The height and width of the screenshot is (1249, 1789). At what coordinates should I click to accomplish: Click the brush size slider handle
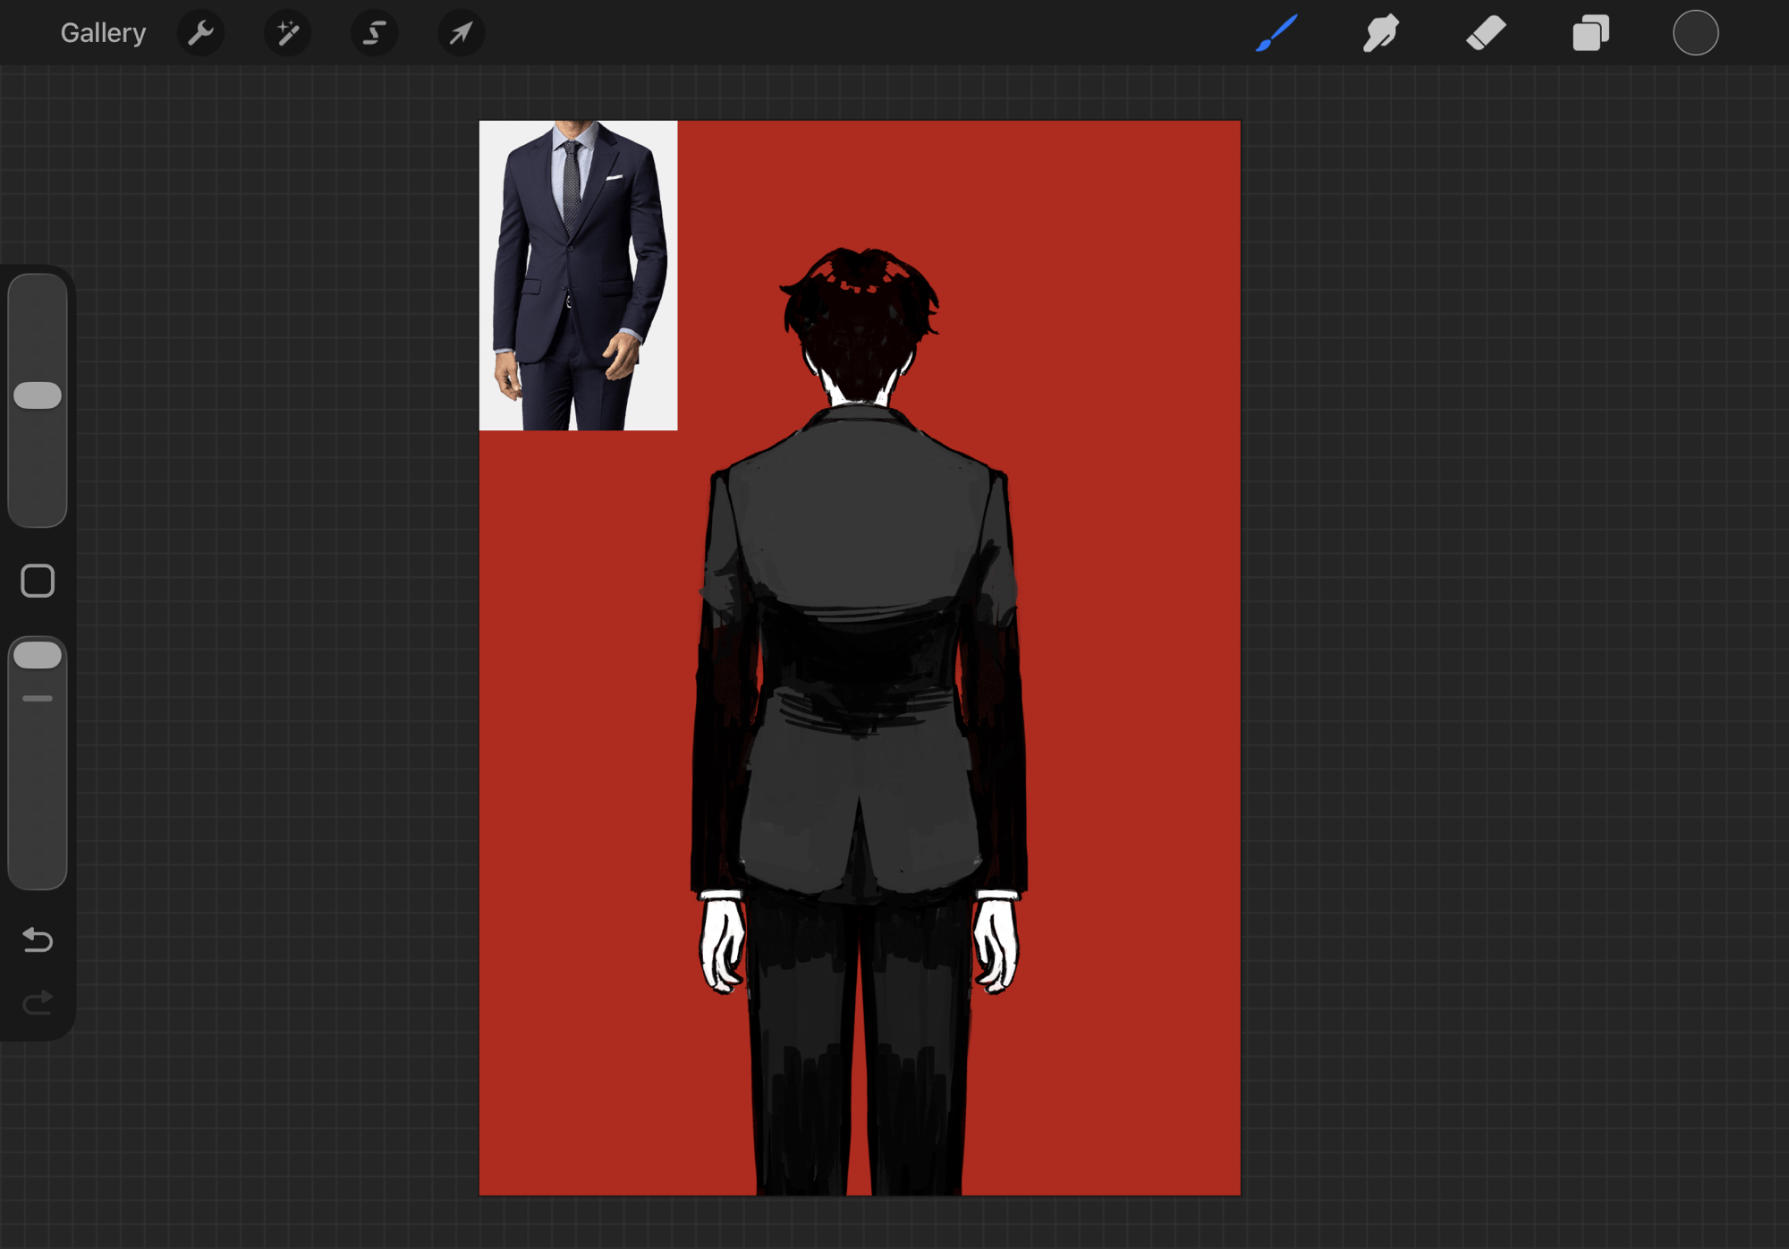38,395
